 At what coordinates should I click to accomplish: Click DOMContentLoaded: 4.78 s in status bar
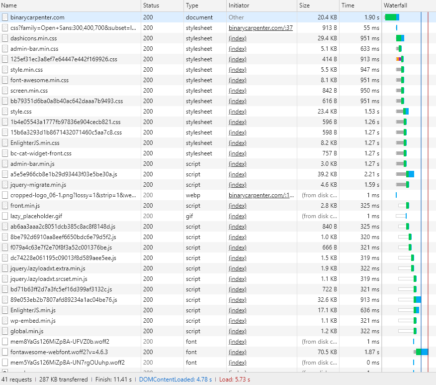pyautogui.click(x=175, y=380)
